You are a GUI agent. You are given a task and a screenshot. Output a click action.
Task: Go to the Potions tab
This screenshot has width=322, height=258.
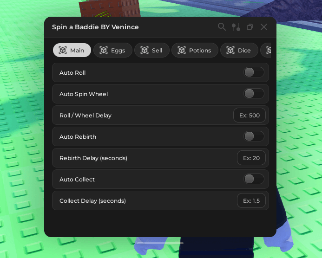click(x=195, y=50)
